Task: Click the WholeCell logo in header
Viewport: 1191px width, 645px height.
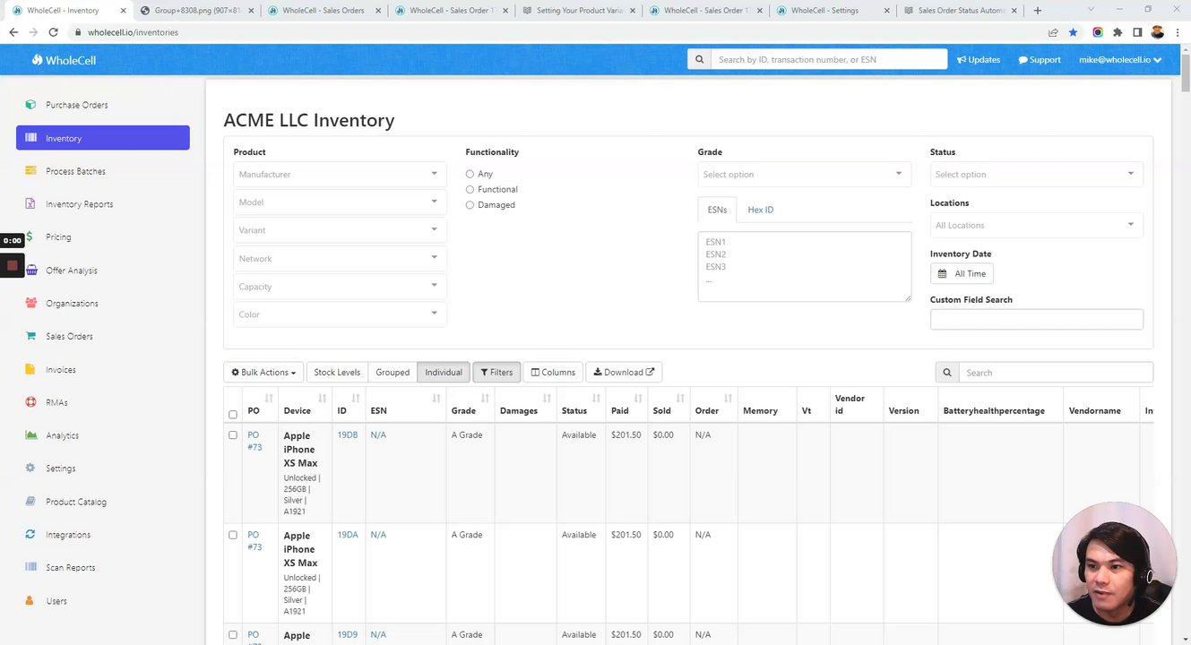Action: pyautogui.click(x=64, y=60)
